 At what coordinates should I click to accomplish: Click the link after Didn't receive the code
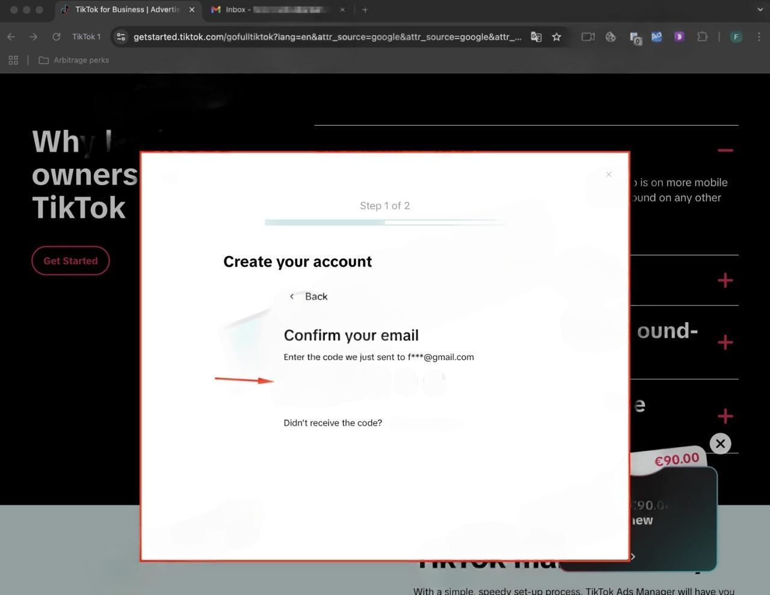pos(425,423)
